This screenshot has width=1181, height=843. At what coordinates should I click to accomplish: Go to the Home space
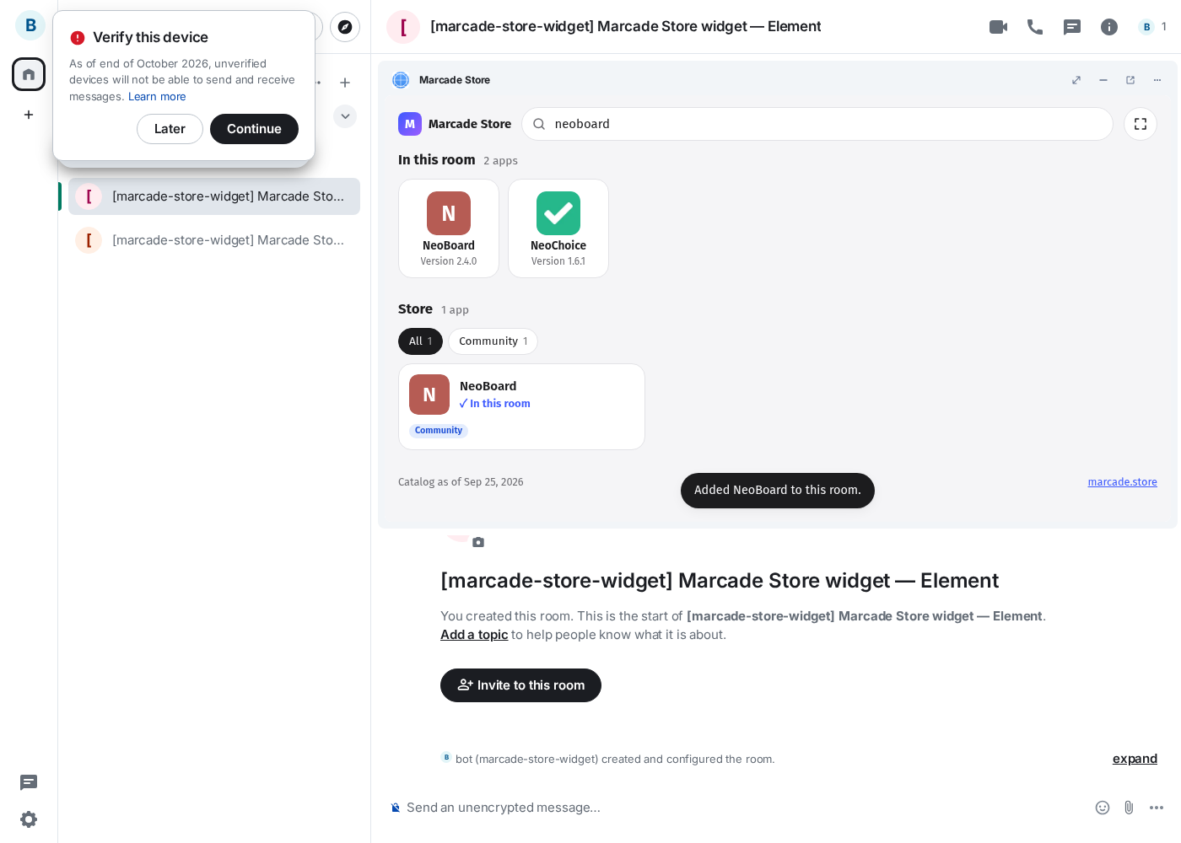pos(29,74)
